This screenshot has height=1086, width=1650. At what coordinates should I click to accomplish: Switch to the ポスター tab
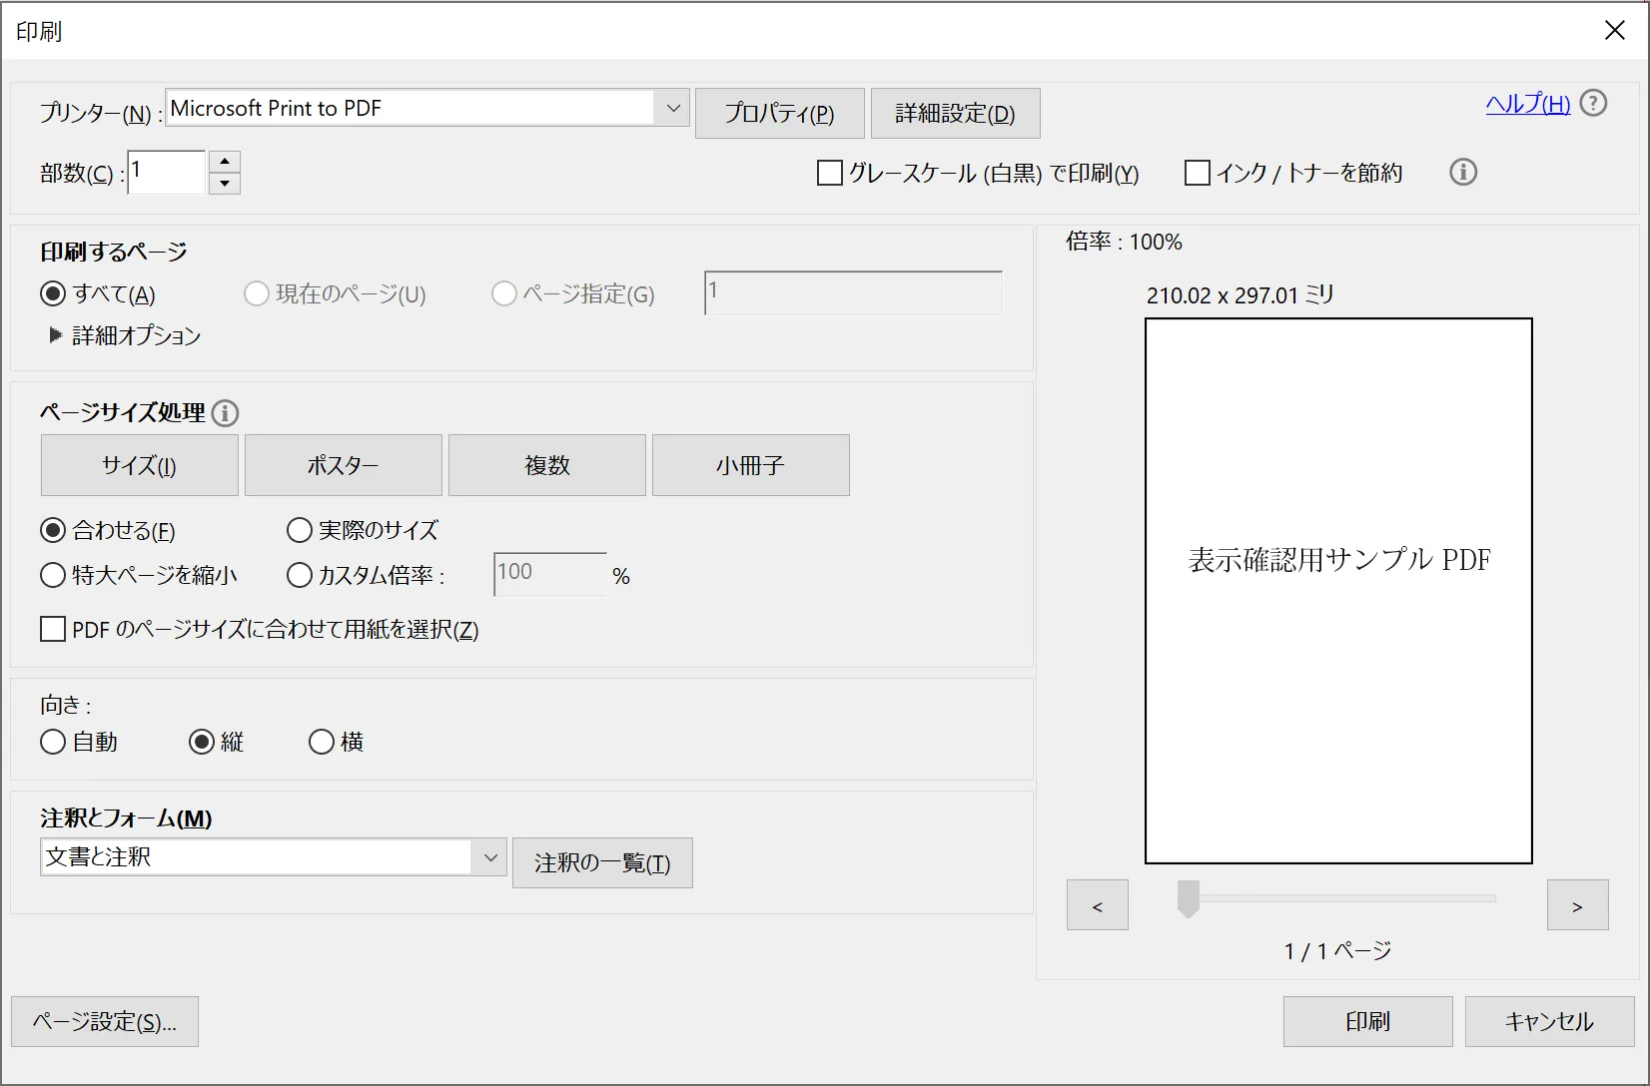[x=344, y=465]
